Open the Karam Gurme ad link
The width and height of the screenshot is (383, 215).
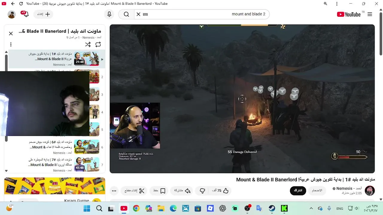tap(77, 201)
